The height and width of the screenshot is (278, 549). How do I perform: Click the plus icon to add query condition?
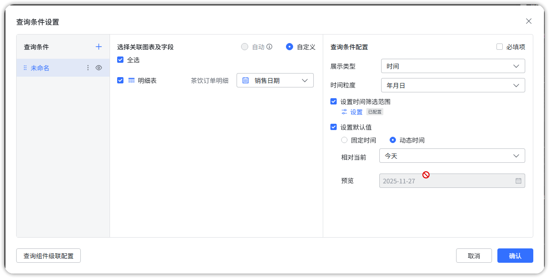click(99, 47)
